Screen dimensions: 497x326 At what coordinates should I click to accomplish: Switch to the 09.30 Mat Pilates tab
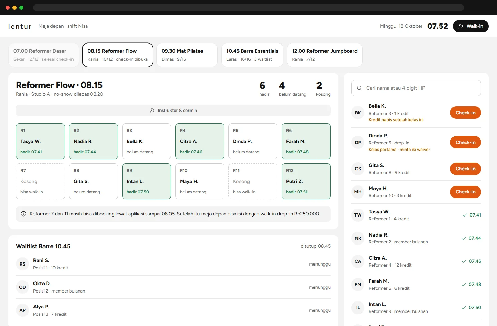coord(187,55)
